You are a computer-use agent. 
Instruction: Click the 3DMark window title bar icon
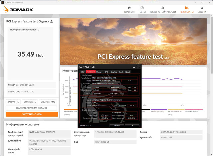click(x=2, y=2)
